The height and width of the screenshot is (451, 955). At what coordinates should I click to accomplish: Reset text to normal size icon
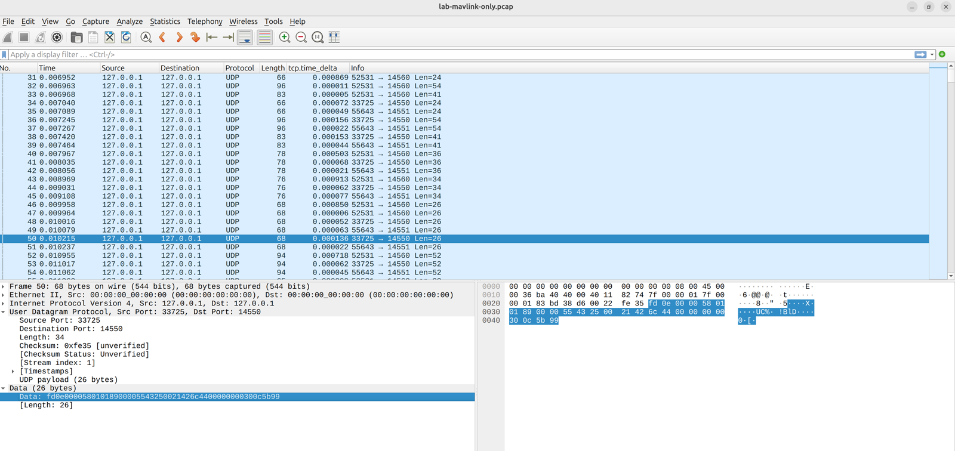(x=318, y=37)
